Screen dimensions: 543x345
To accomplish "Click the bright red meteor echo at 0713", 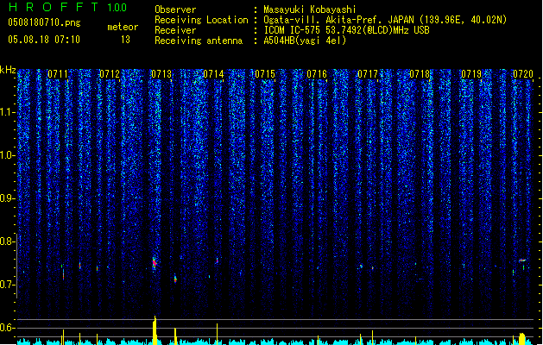I will (155, 263).
